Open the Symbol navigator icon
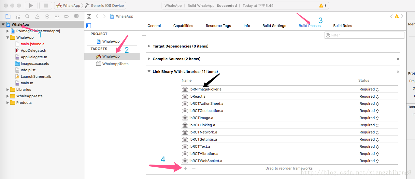The height and width of the screenshot is (179, 415). [18, 16]
